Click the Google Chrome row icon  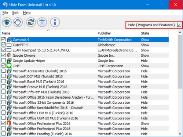(x=9, y=55)
